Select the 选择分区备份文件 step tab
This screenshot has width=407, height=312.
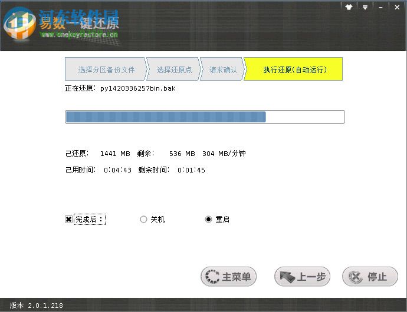106,69
